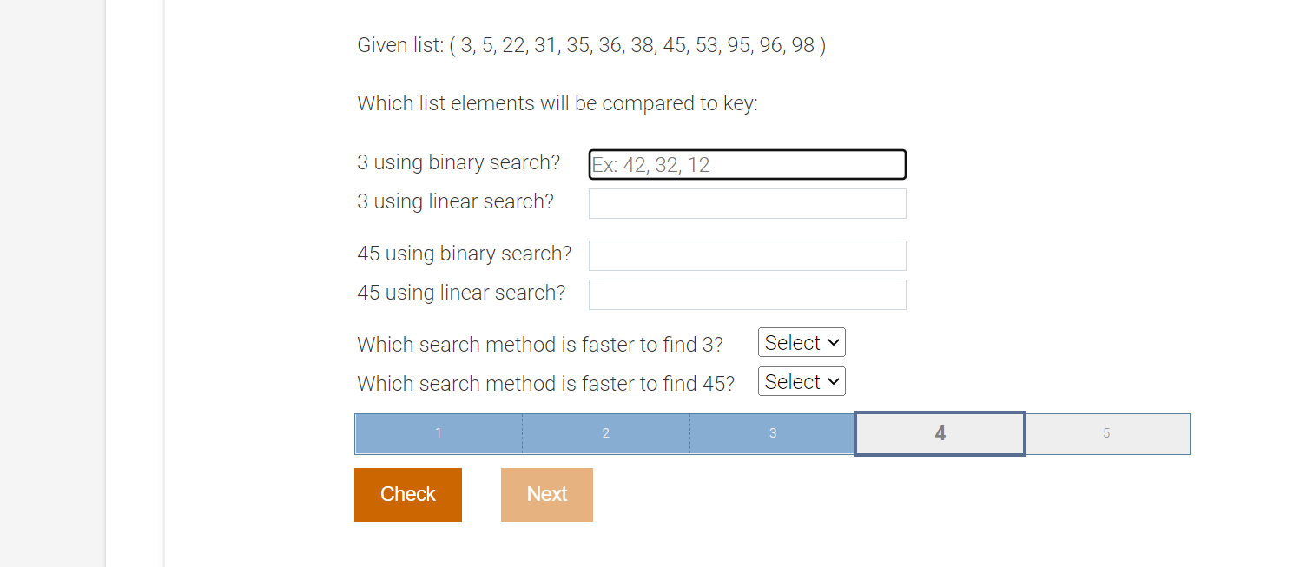Screen dimensions: 1293x567
Task: Select step 1 in the progress bar
Action: [438, 432]
